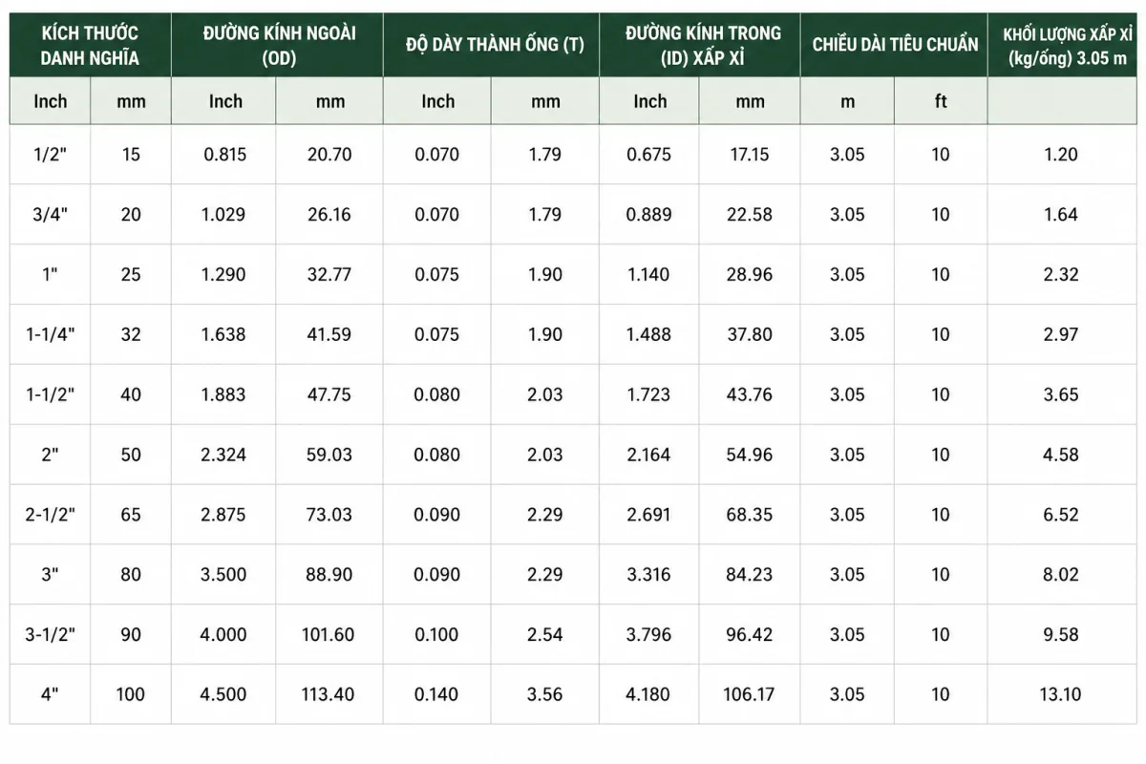Select the ĐƯỜNG KÍNH NGOÀI (OD) header

278,45
